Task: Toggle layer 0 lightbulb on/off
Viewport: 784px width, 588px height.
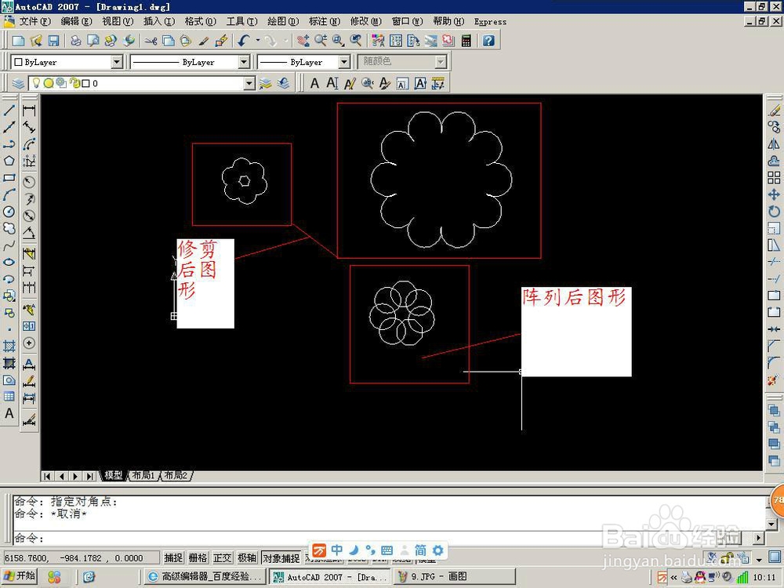Action: tap(36, 83)
